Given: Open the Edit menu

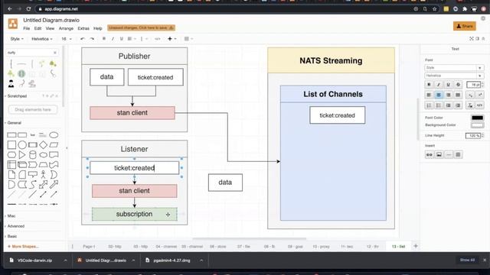Looking at the screenshot, I should (x=38, y=28).
